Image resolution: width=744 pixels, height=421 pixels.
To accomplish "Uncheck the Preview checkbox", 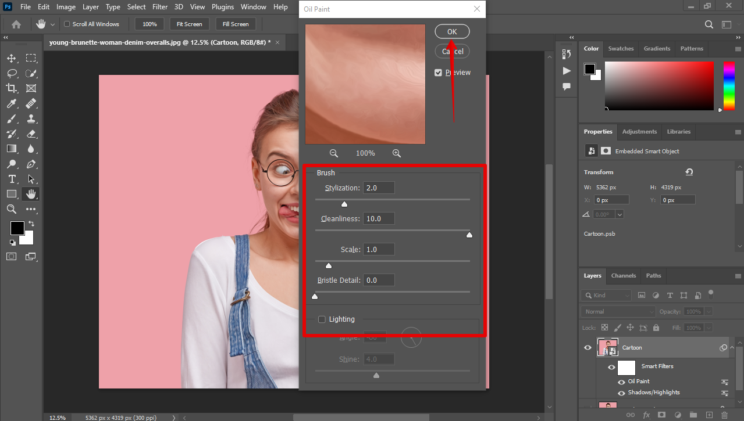I will pos(438,73).
